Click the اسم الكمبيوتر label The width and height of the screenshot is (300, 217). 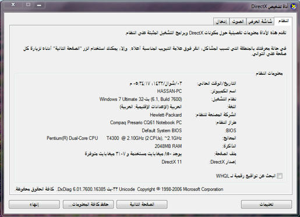click(x=223, y=91)
